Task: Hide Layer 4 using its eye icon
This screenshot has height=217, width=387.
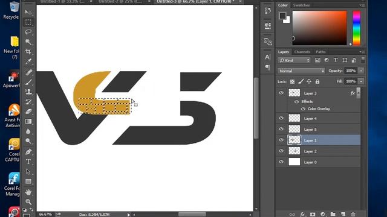Action: tap(281, 118)
